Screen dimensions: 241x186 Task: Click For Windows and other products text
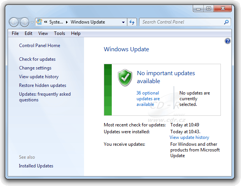(x=195, y=150)
